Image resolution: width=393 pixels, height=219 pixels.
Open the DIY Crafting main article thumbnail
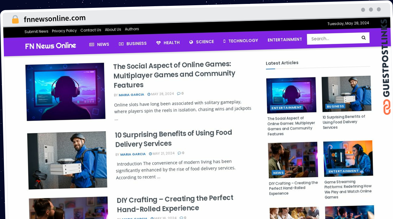[68, 208]
